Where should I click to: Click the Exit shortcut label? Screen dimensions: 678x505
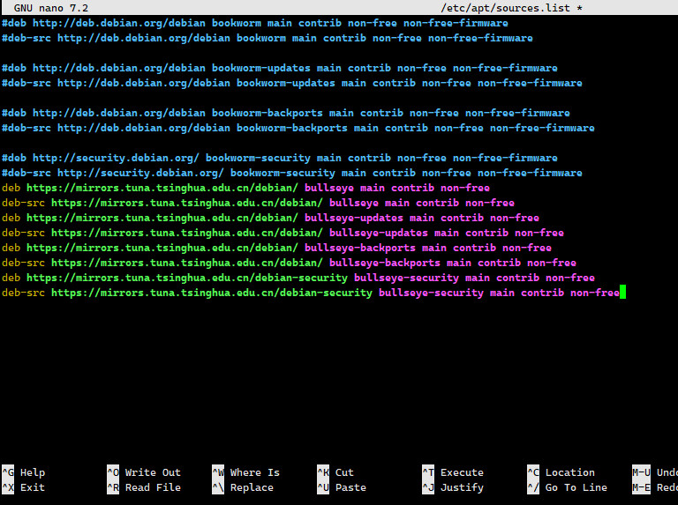[x=33, y=487]
